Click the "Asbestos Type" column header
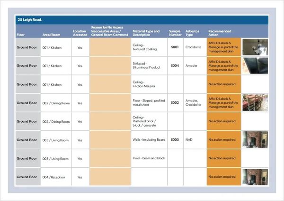Image resolution: width=284 pixels, height=201 pixels. coord(192,33)
